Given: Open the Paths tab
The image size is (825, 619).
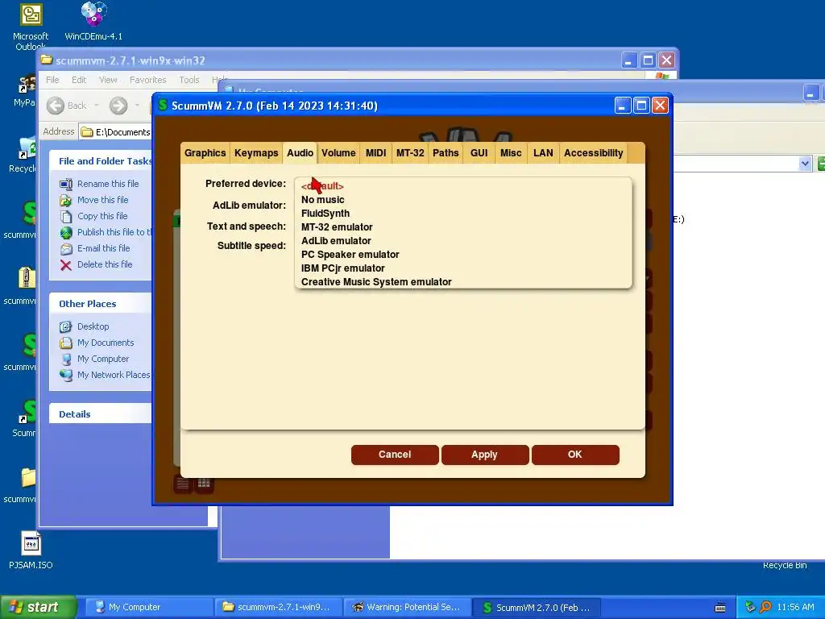Looking at the screenshot, I should 446,152.
